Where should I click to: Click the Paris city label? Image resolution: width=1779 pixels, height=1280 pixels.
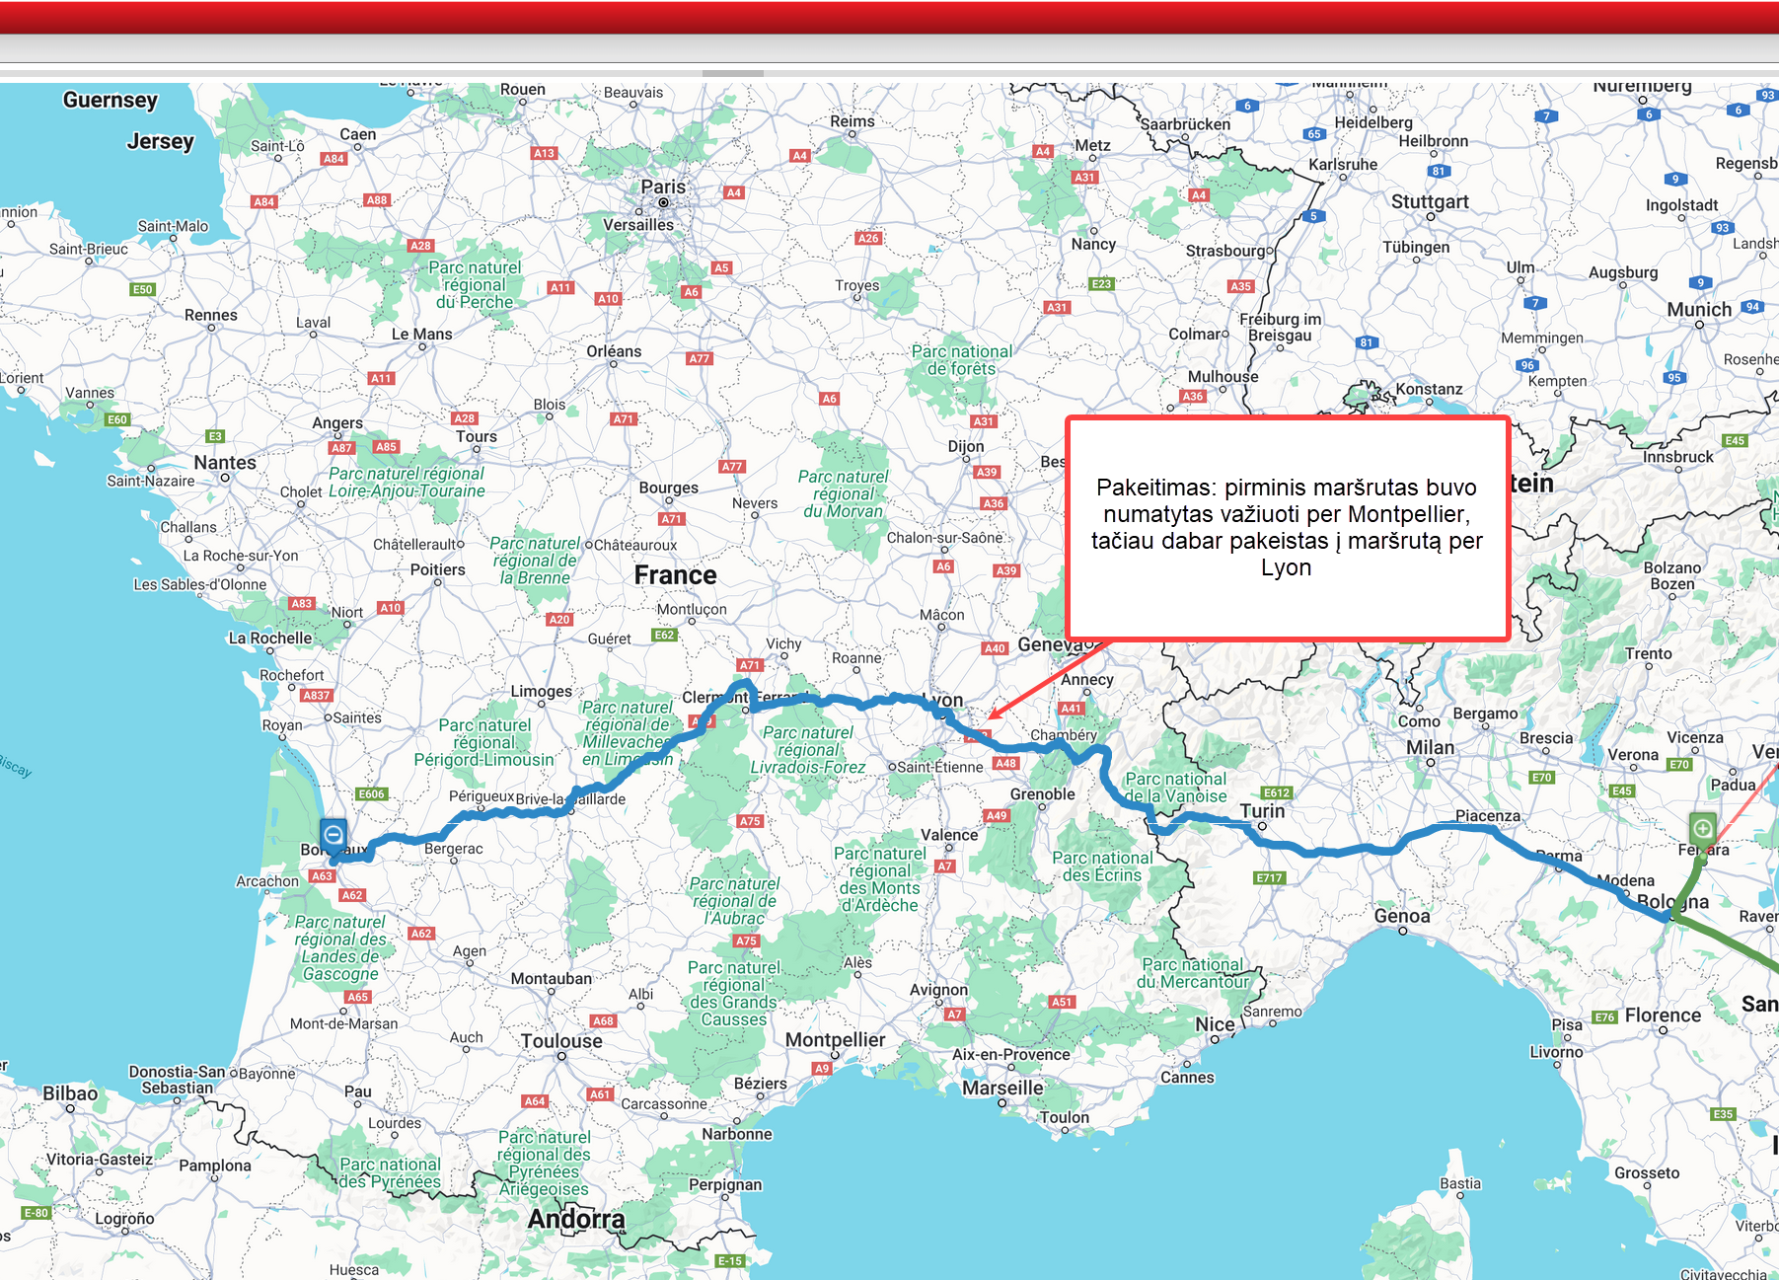663,187
